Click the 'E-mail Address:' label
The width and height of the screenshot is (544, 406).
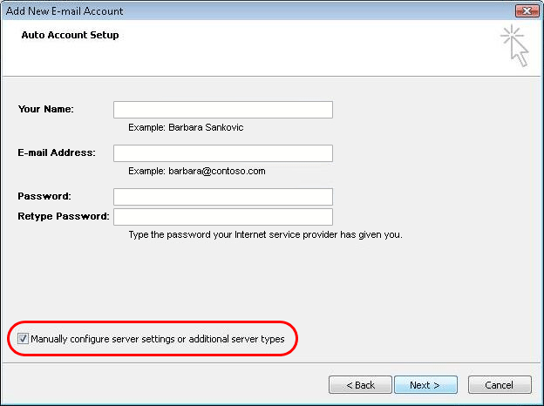click(56, 152)
